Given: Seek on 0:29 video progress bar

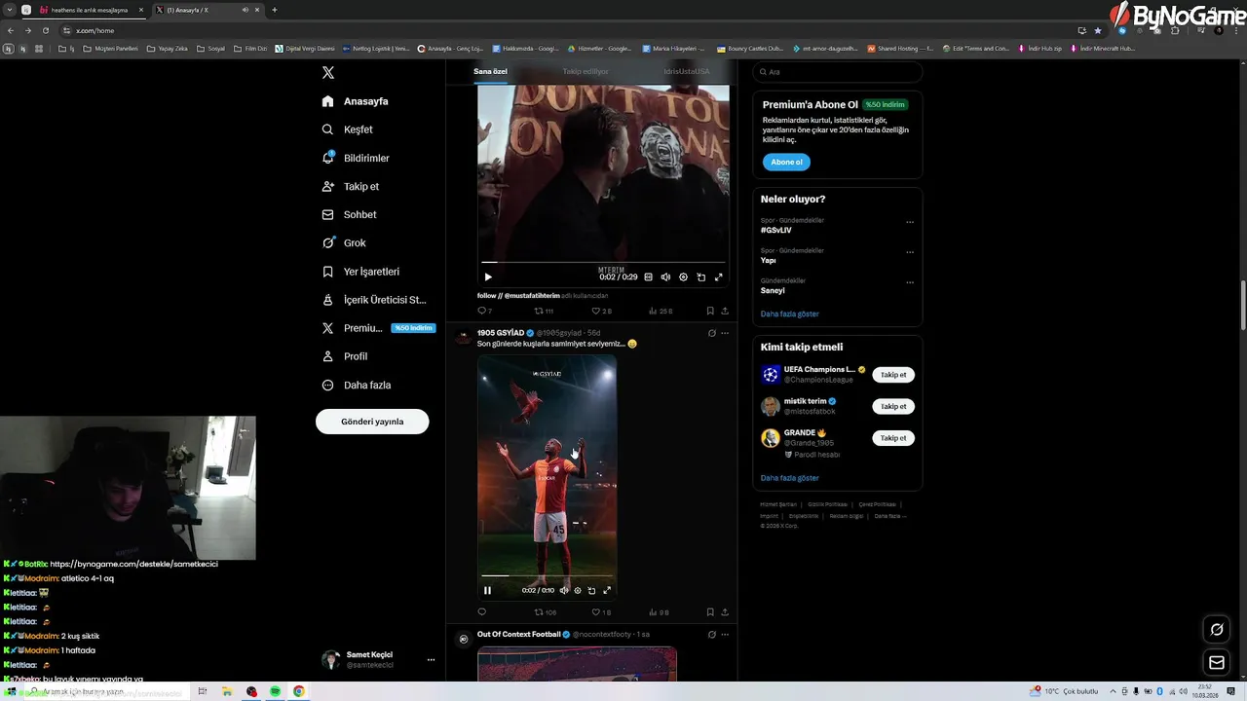Looking at the screenshot, I should pos(603,262).
